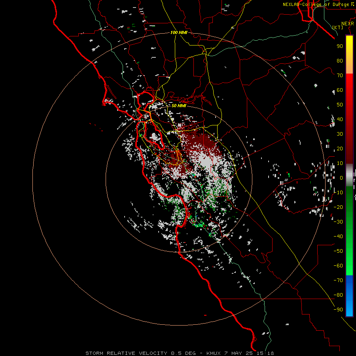Click the -20 knot scale label
This screenshot has width=356, height=356.
(x=338, y=207)
